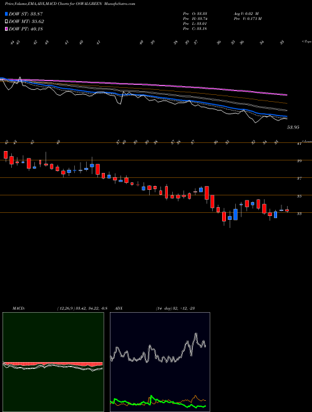The image size is (312, 412).
Task: Click the last red candlestick on the chart
Action: 287,210
